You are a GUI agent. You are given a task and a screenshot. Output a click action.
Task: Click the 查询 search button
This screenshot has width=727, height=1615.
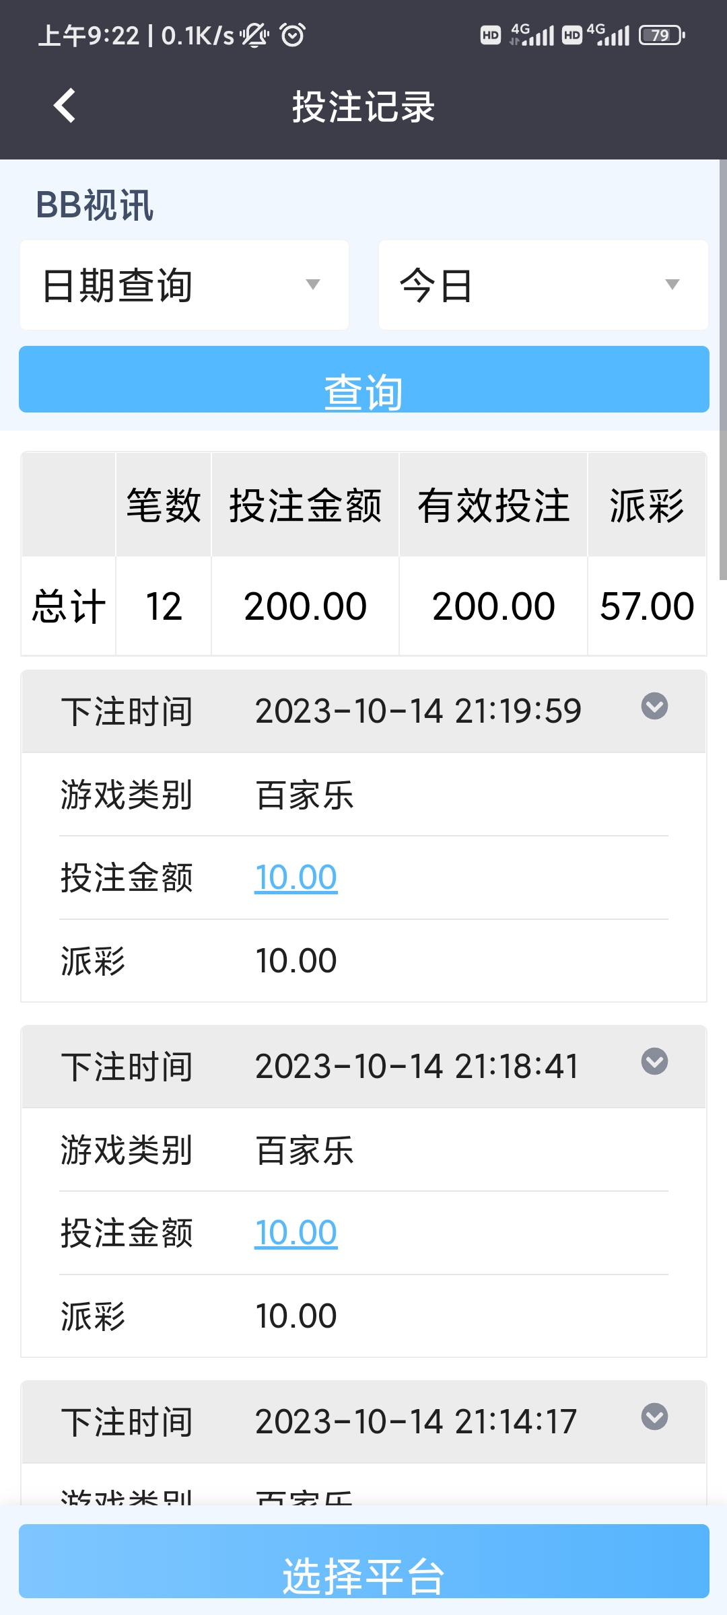pyautogui.click(x=364, y=379)
